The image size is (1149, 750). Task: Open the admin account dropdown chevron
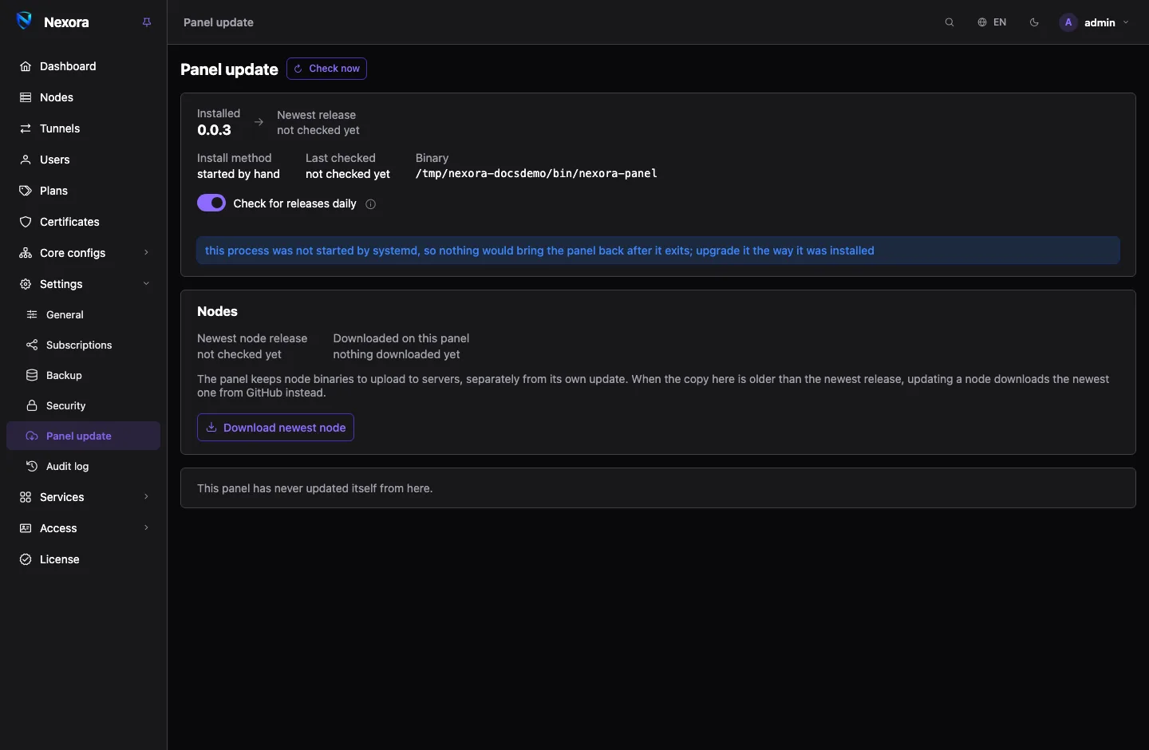pos(1126,22)
